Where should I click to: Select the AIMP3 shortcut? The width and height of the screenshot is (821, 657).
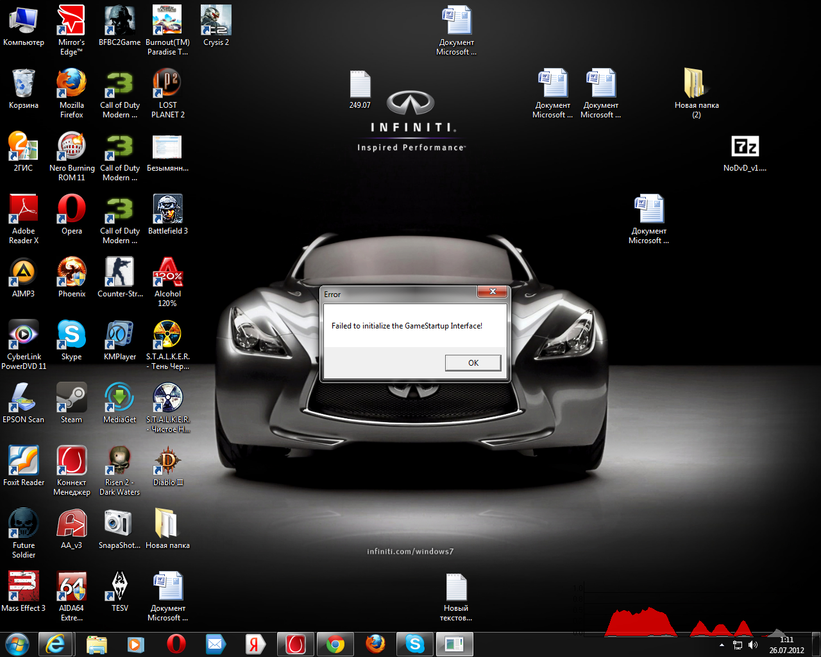pos(24,277)
